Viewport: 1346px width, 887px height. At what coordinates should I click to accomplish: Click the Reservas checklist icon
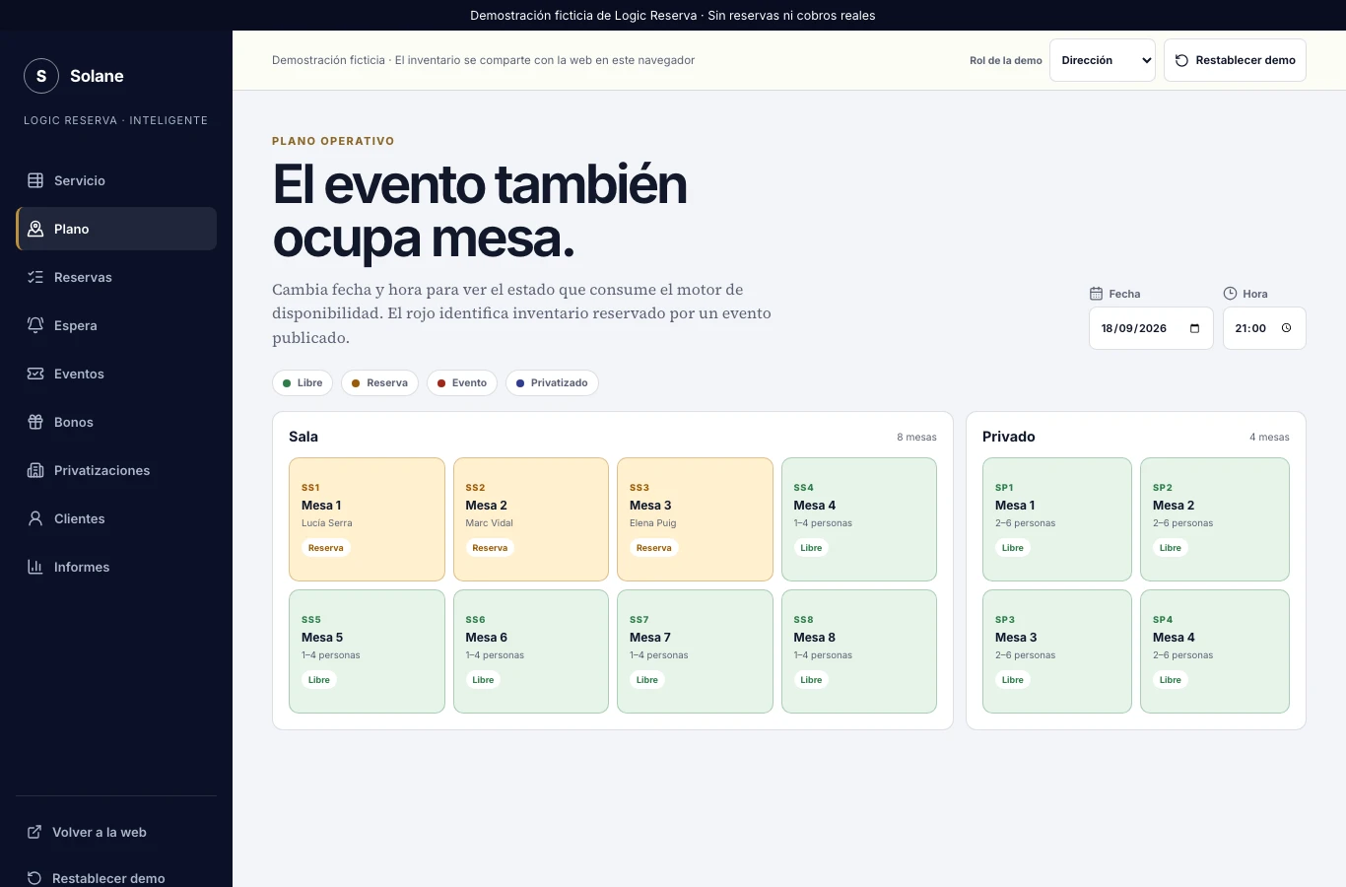(35, 277)
